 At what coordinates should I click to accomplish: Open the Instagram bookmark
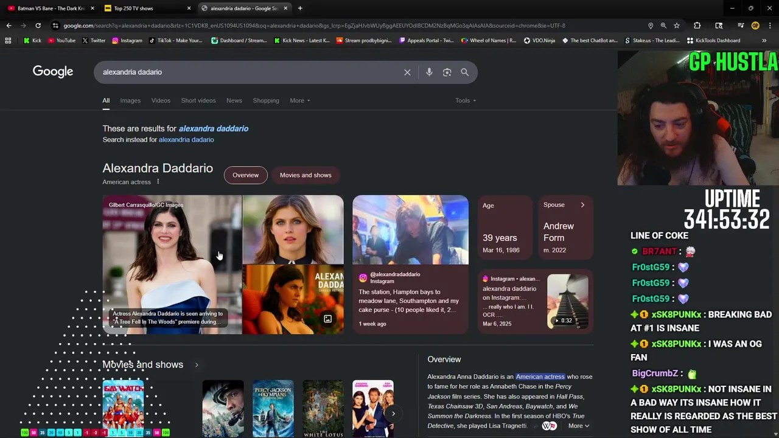click(x=127, y=41)
